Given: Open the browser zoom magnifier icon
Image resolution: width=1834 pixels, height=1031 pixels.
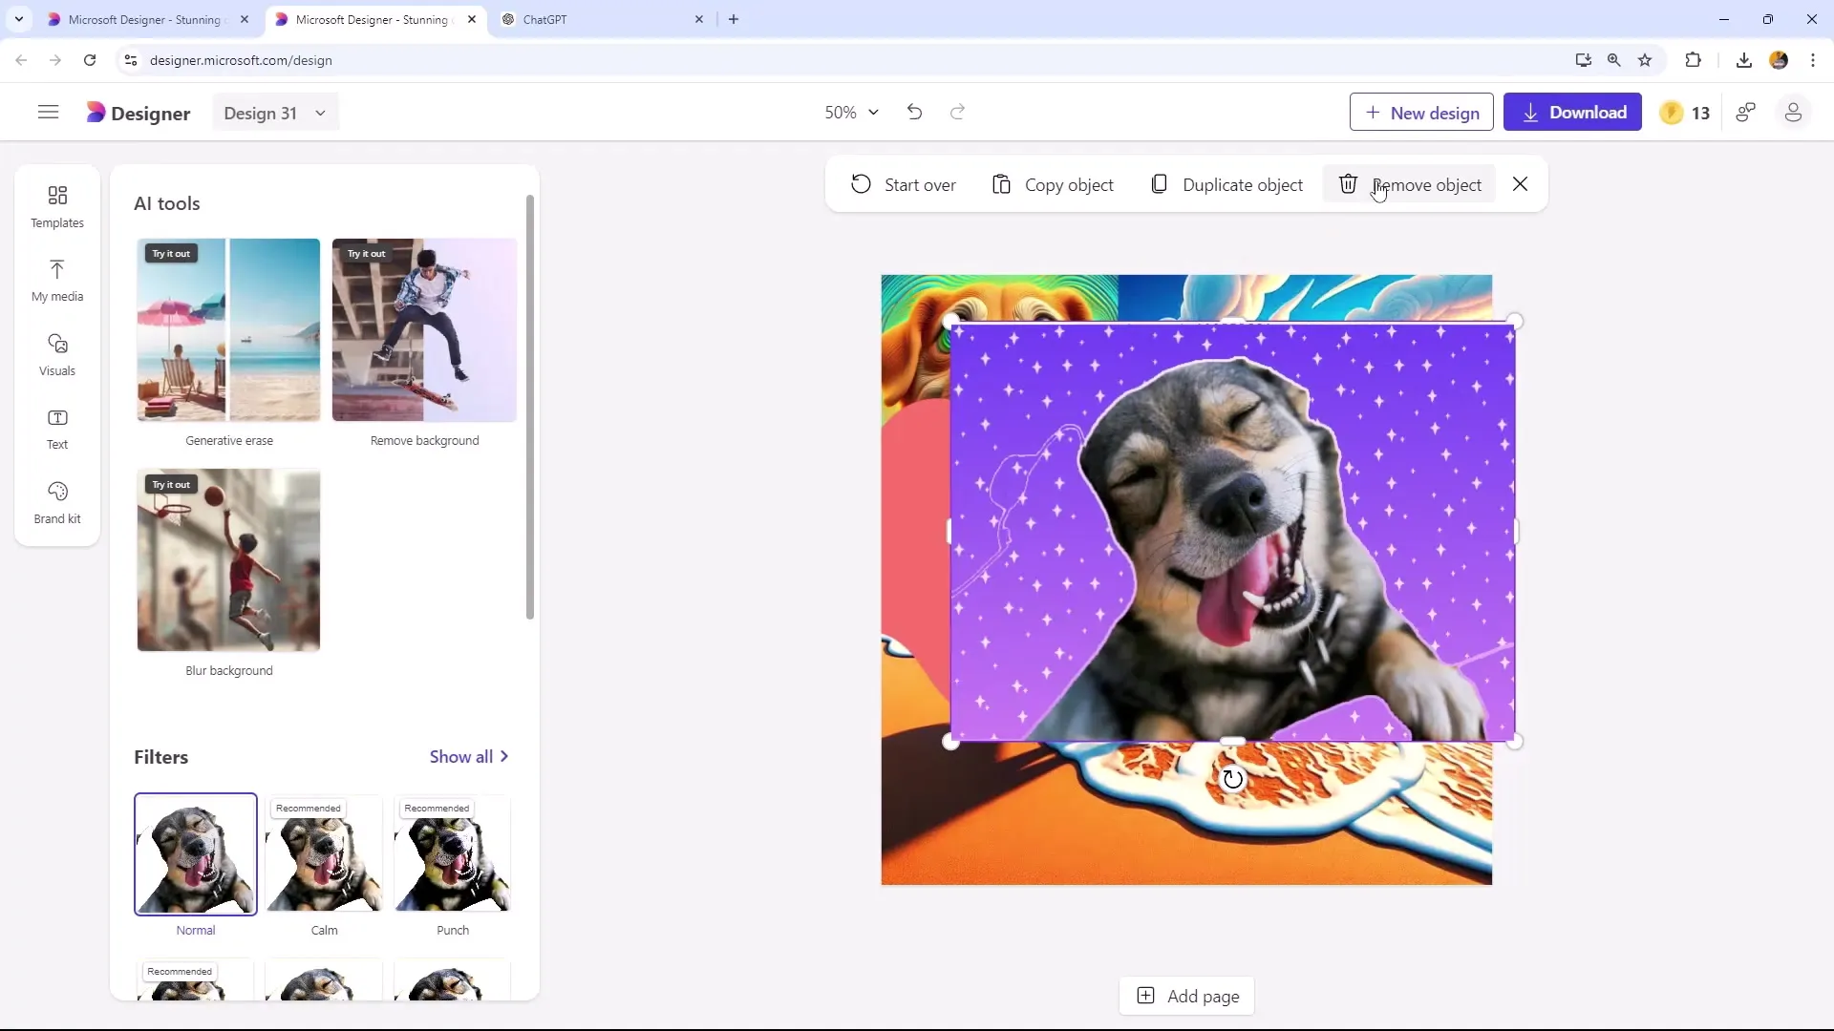Looking at the screenshot, I should pyautogui.click(x=1614, y=60).
